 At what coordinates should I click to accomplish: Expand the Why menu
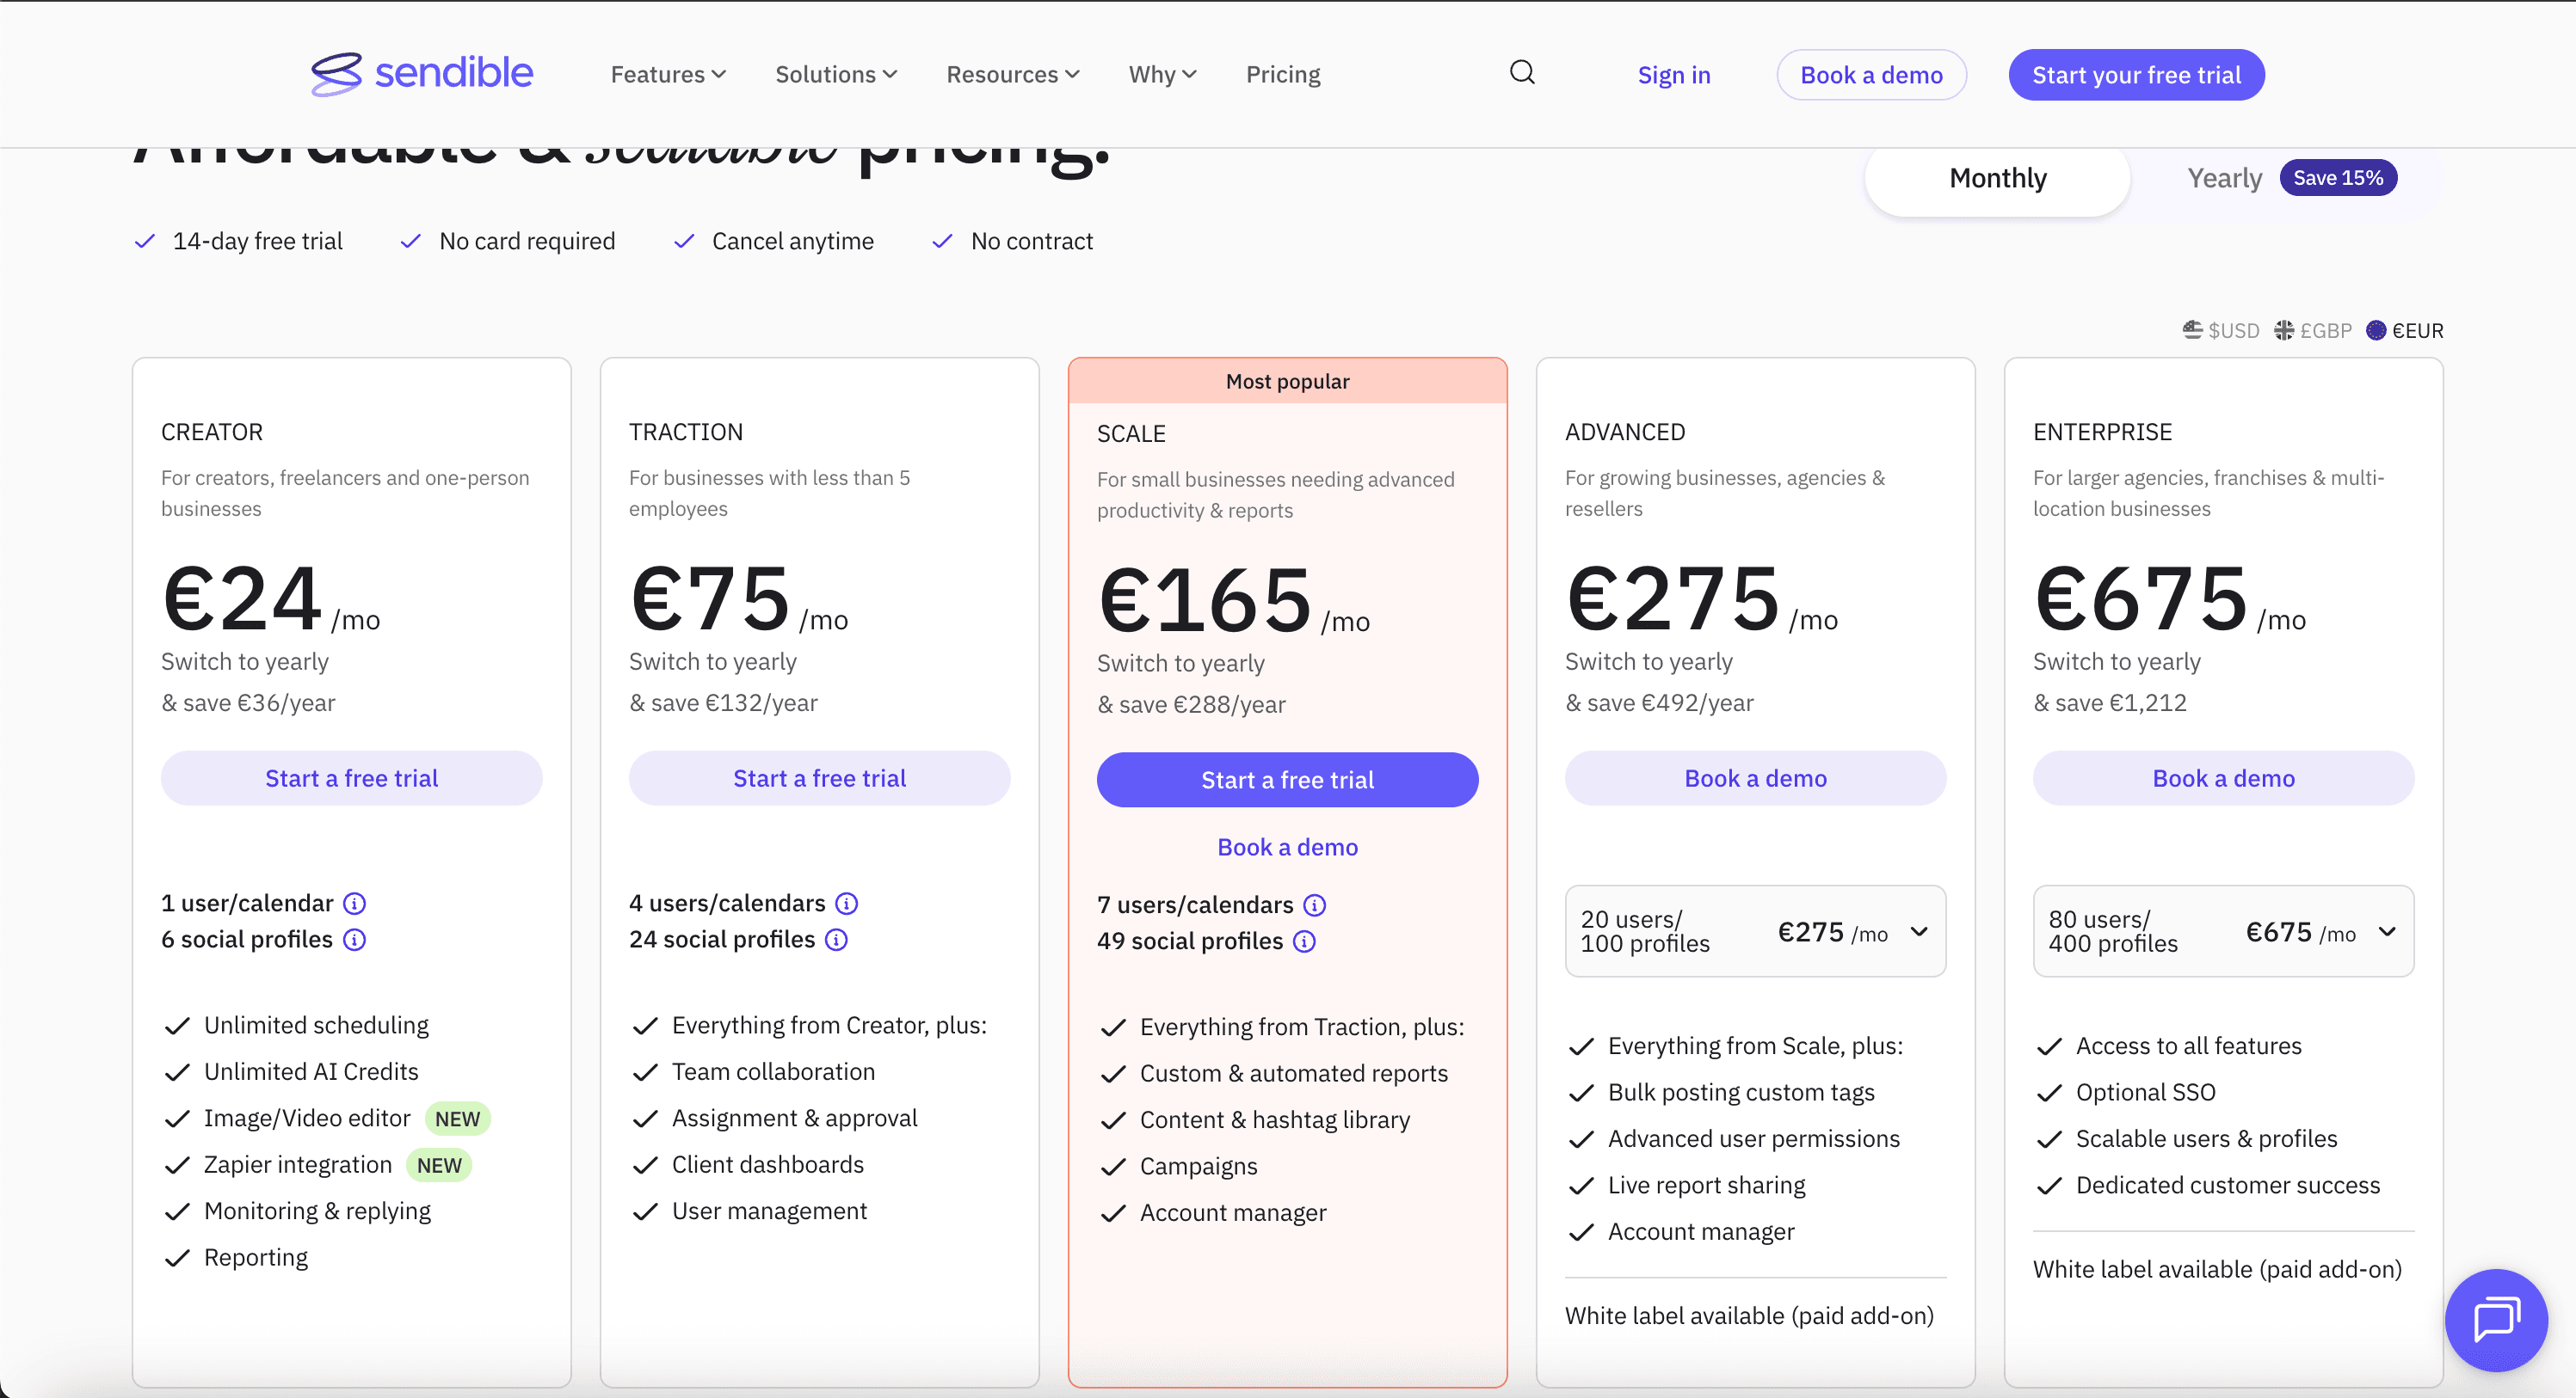tap(1162, 74)
